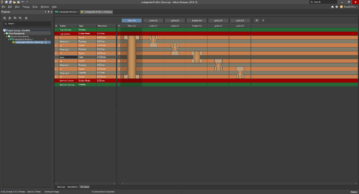Click the Home icon at top right

332,7
